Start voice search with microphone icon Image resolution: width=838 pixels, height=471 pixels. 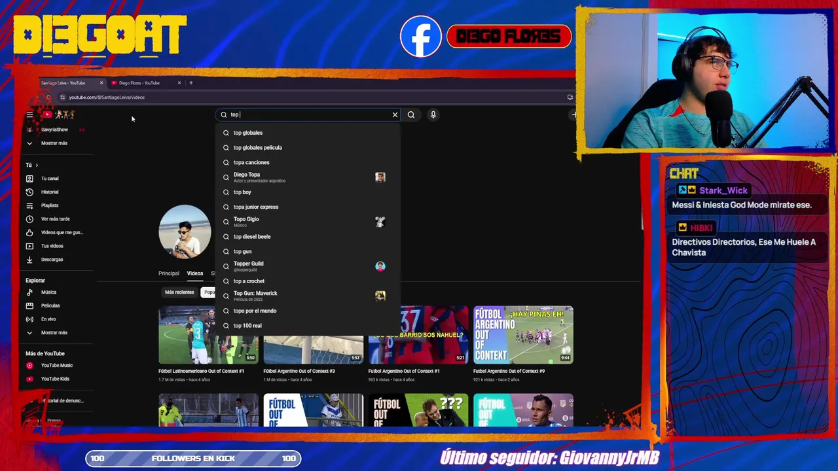point(433,114)
